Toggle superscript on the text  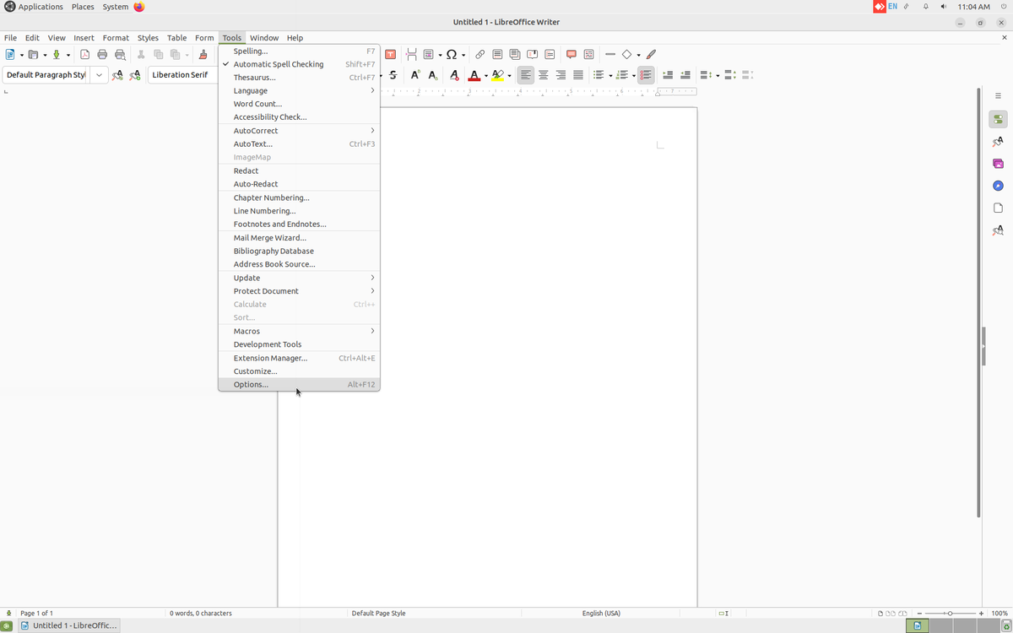pos(414,74)
